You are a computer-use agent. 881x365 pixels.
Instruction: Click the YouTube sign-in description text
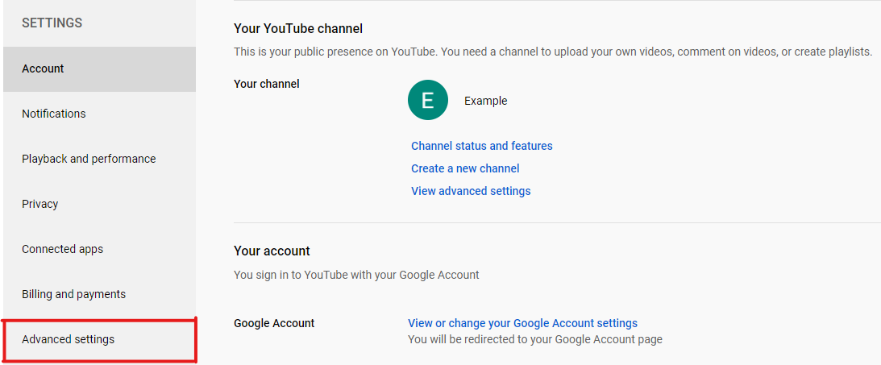(x=356, y=275)
